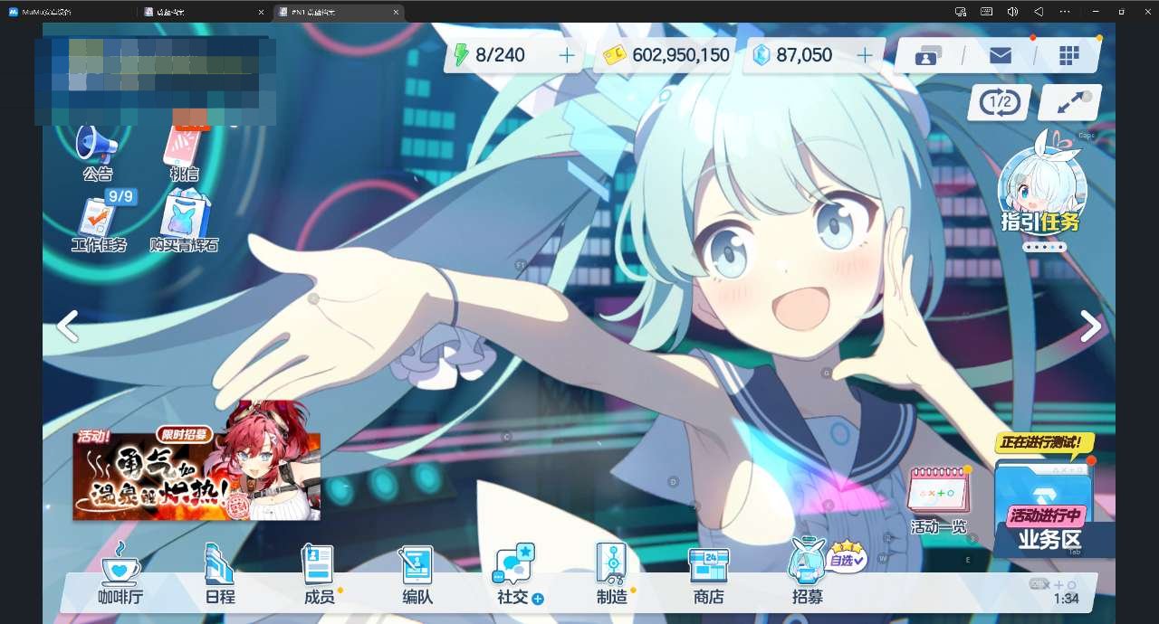Hide the UI with the diagonal arrows icon

[1070, 102]
